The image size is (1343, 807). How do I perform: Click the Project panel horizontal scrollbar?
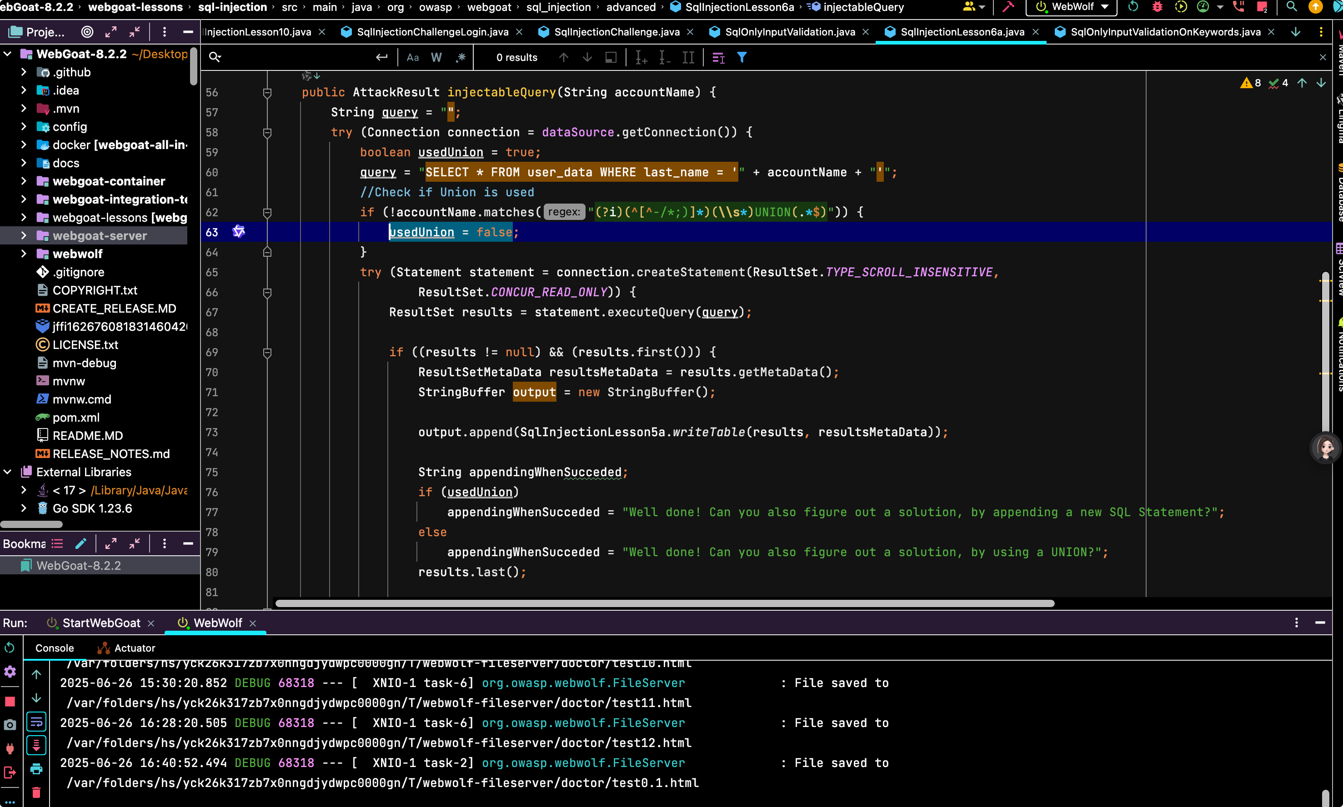31,524
